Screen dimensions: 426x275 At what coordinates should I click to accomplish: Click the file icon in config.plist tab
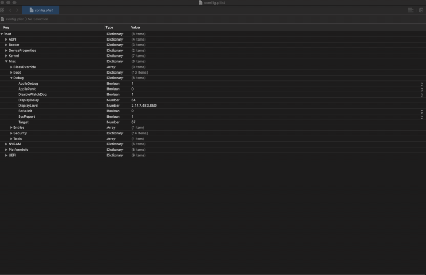click(31, 10)
